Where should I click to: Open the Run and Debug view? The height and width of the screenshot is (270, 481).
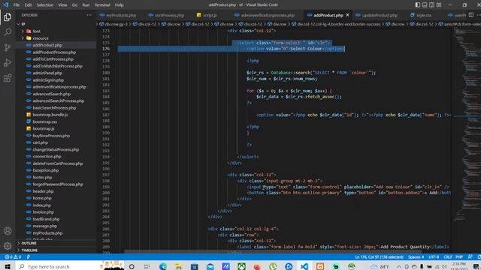[8, 63]
